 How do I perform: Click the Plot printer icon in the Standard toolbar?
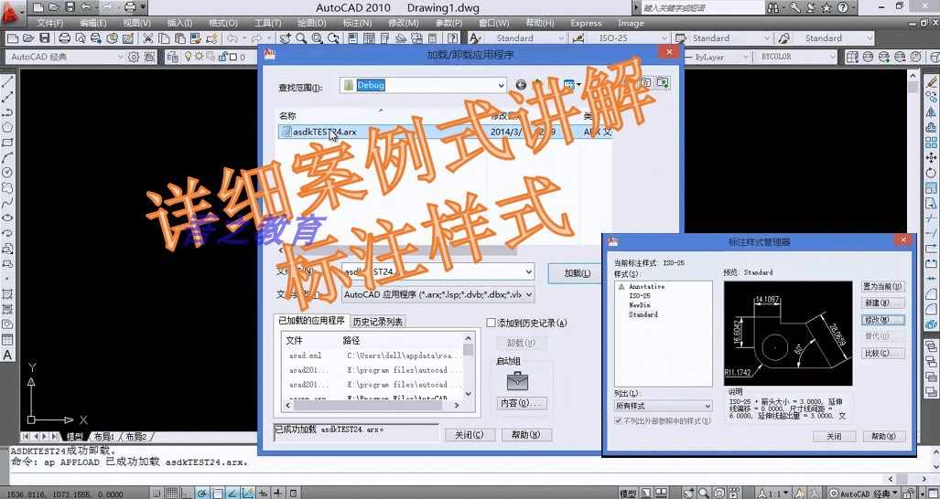[64, 38]
